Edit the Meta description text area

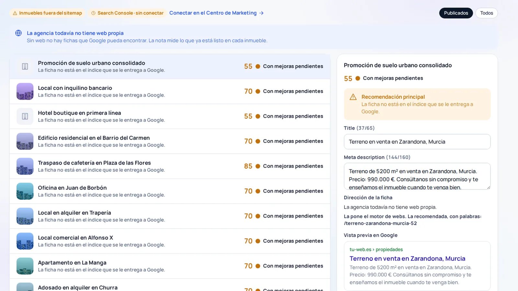pos(417,176)
